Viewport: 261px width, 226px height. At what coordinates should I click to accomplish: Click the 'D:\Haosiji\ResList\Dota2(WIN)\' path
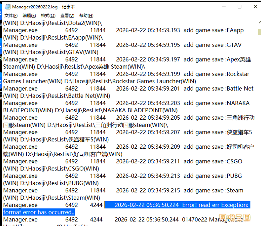(61, 23)
